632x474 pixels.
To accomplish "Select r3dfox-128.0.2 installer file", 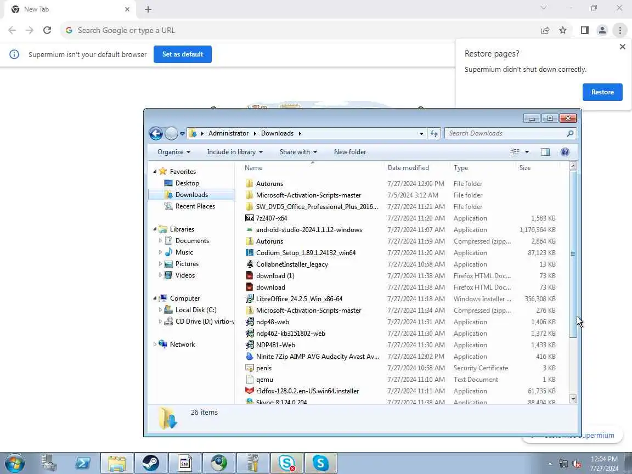I will pos(307,391).
